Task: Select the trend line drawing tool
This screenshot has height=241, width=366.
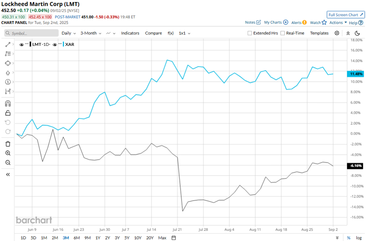Action: click(8, 44)
